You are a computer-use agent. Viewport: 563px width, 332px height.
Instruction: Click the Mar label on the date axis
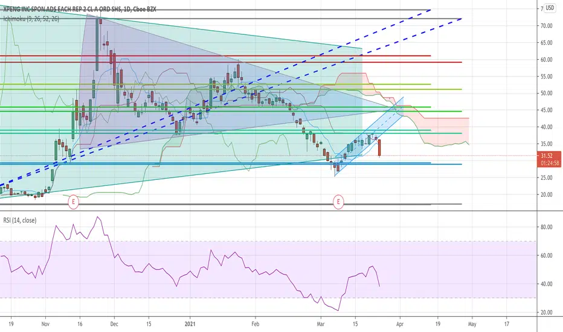(321, 324)
